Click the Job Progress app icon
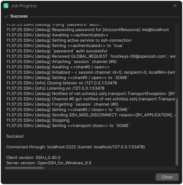The width and height of the screenshot is (183, 185). [6, 6]
